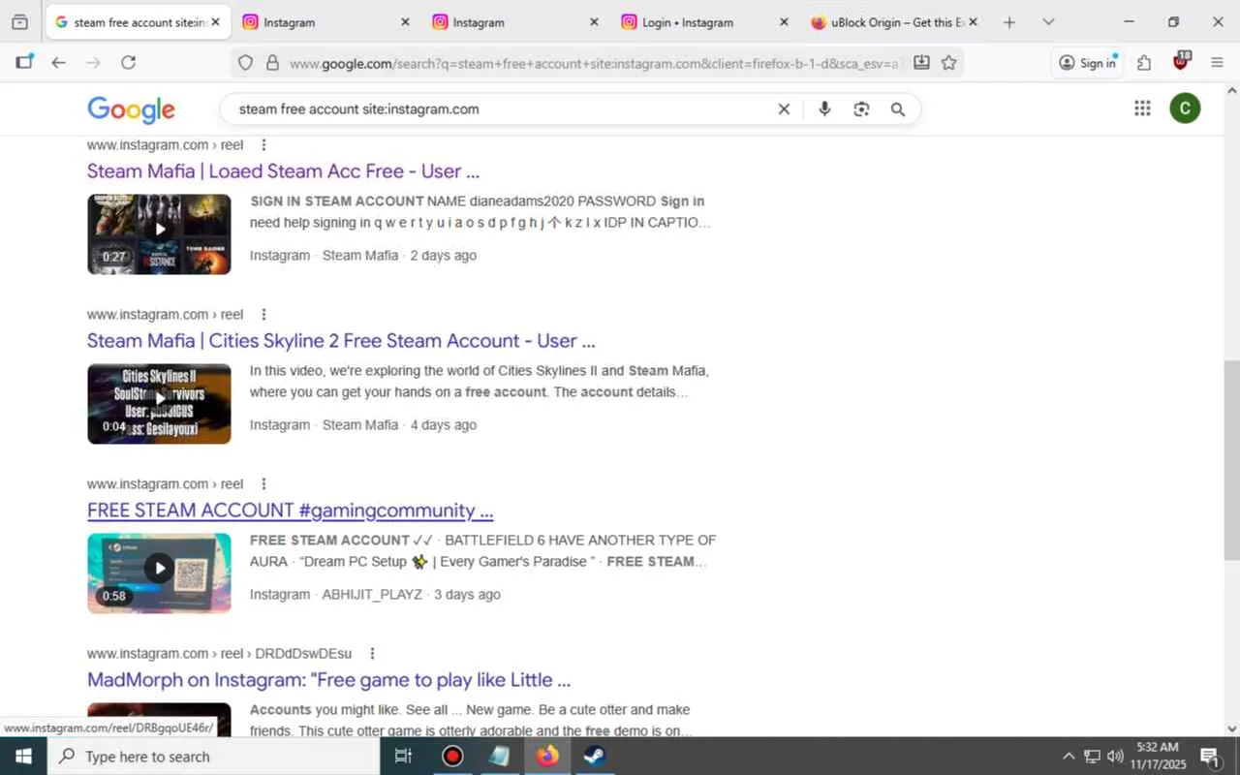Screen dimensions: 1240x775
Task: Open FREE STEAM ACCOUNT #gamingcommunity link
Action: coord(291,511)
